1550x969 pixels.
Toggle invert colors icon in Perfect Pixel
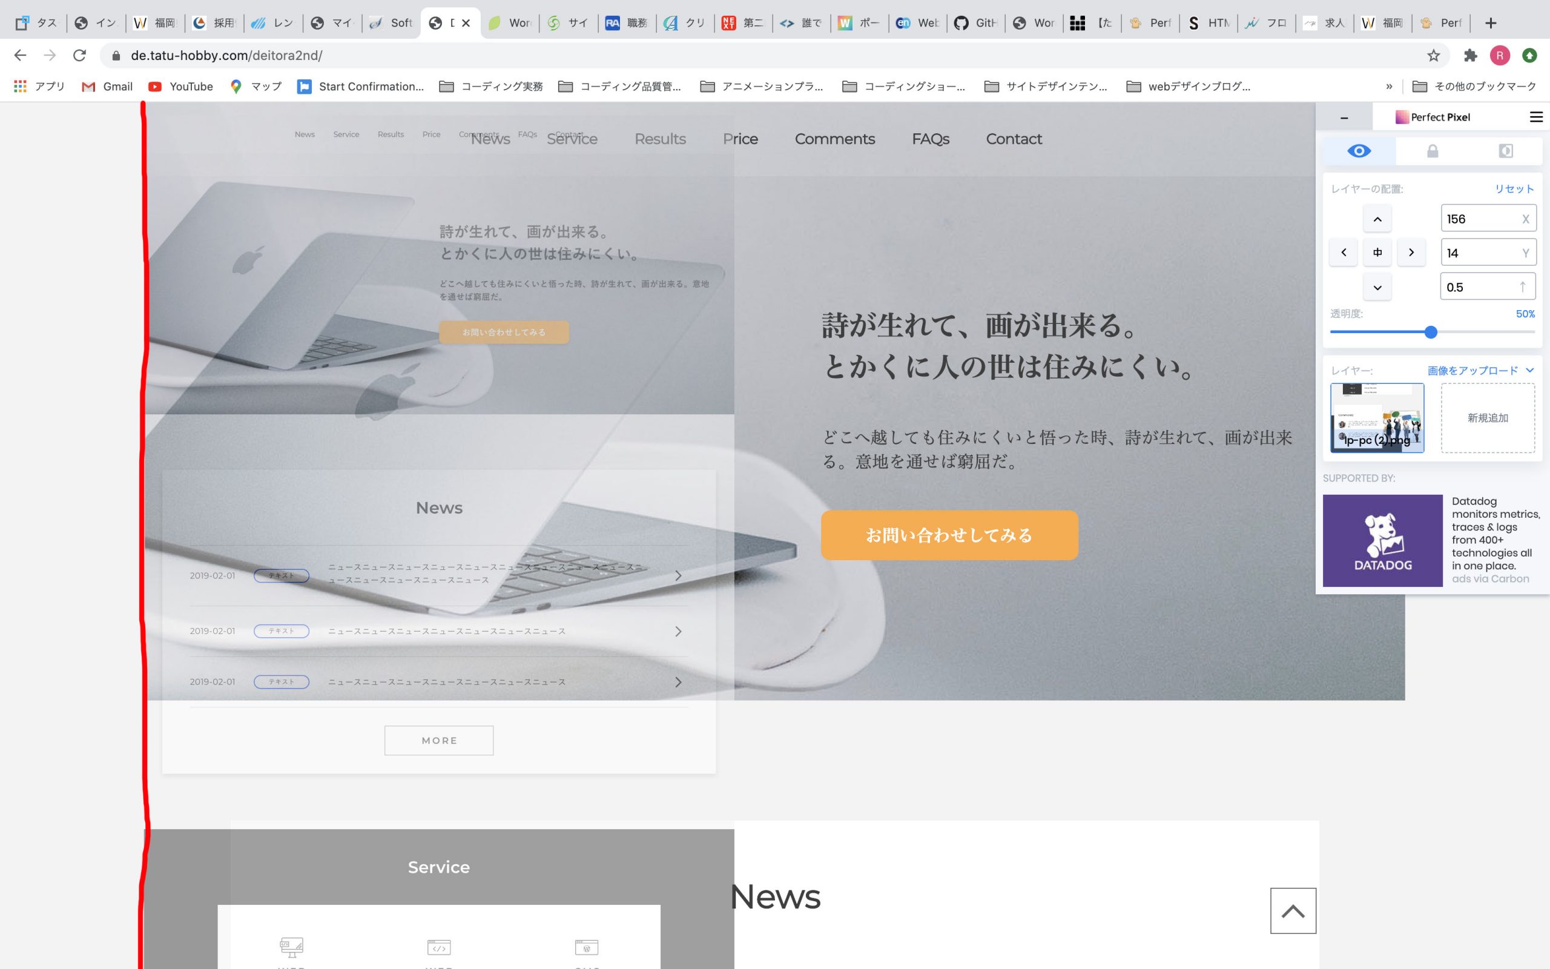(1506, 151)
